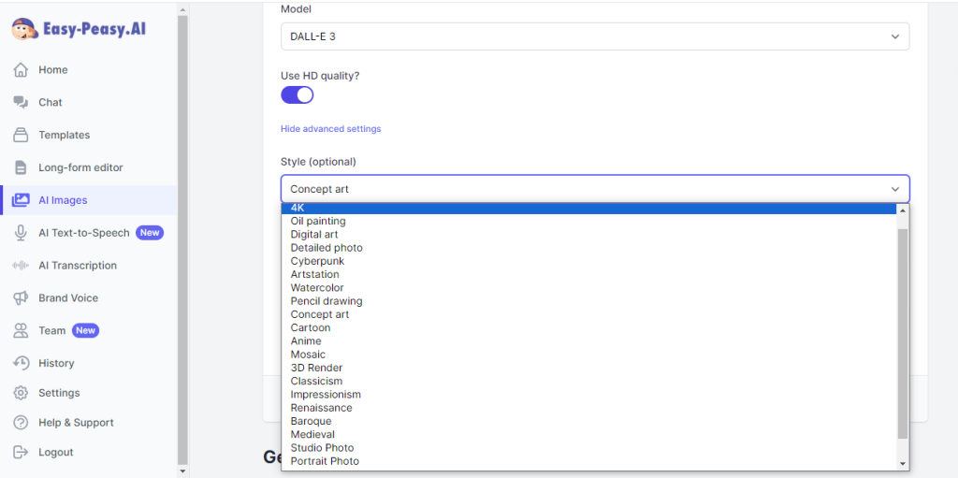Pick the Studio Photo style option
The width and height of the screenshot is (958, 478).
322,448
